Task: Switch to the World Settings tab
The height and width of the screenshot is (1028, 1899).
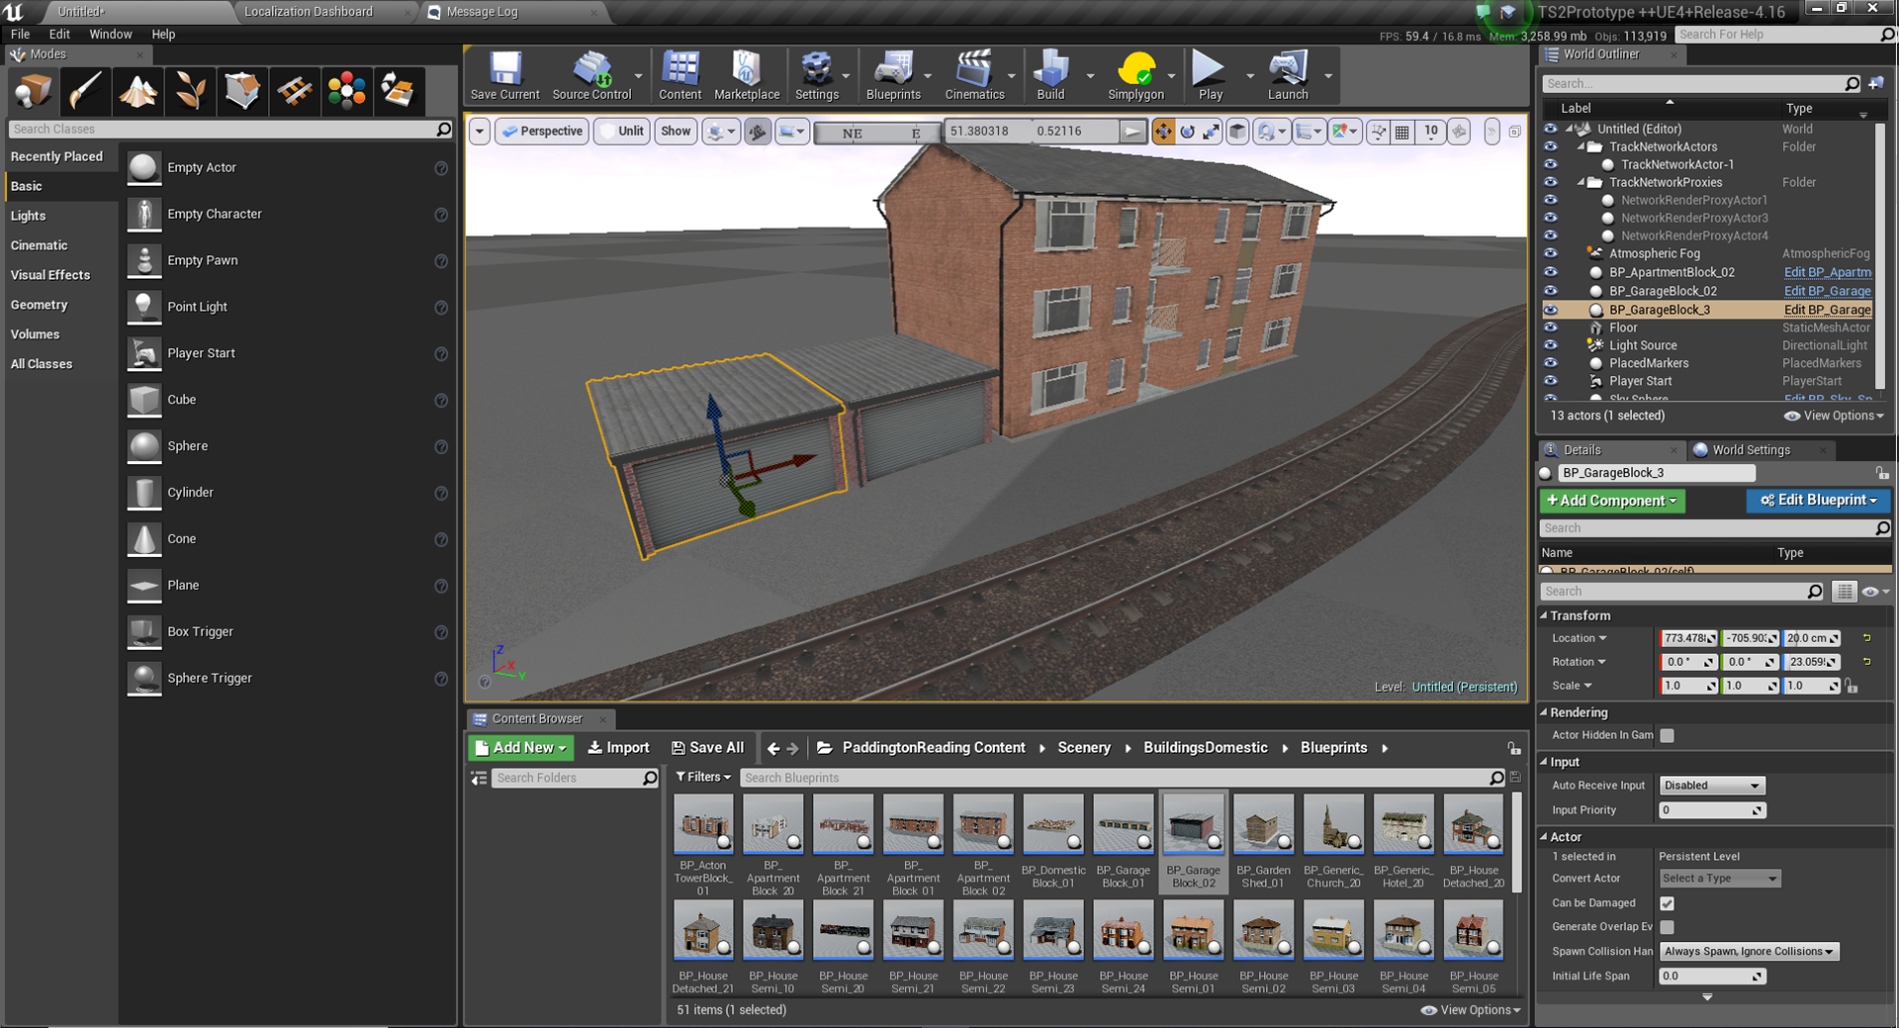Action: pos(1750,450)
